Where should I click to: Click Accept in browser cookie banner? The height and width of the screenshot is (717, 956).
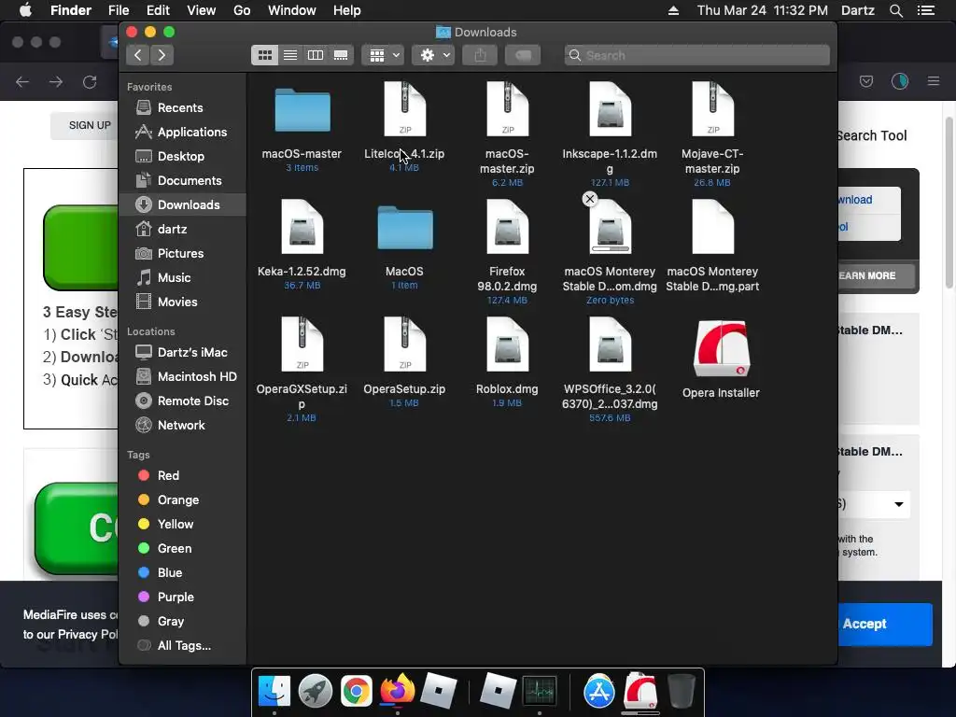(x=884, y=625)
